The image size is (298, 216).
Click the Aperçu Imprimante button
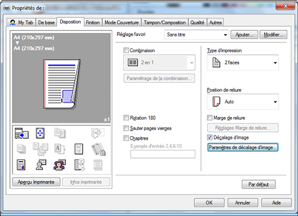(36, 182)
